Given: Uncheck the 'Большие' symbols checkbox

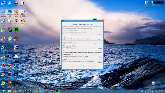Looking at the screenshot, I should (x=70, y=56).
